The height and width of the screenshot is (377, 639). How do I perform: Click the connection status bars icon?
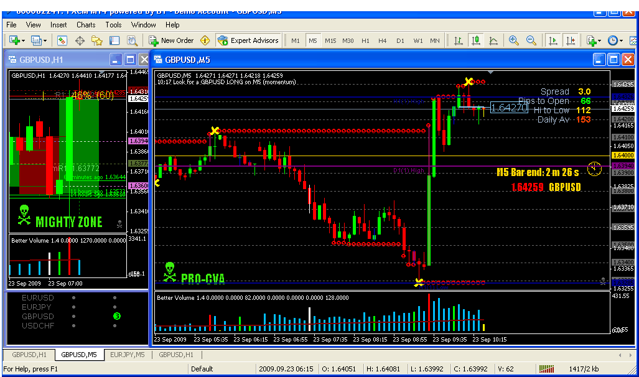[x=546, y=369]
